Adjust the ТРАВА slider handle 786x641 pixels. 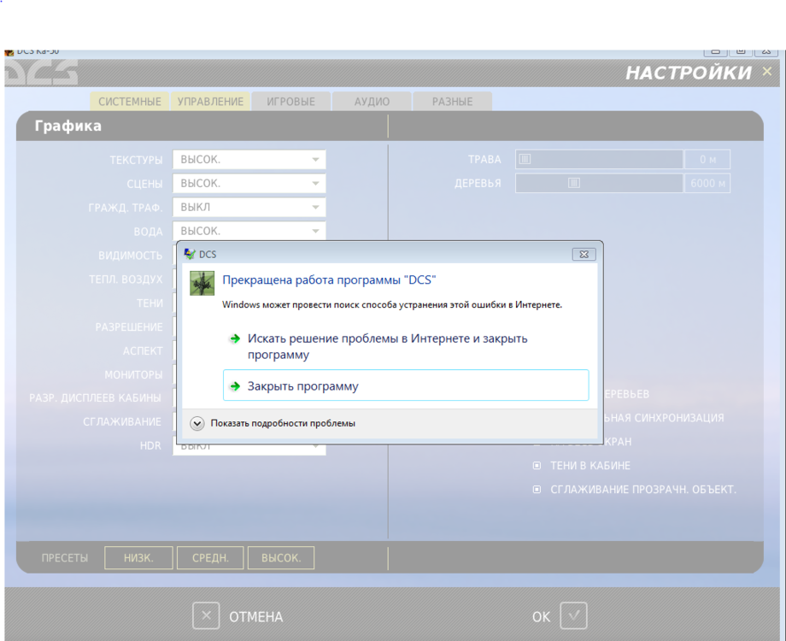click(x=525, y=159)
